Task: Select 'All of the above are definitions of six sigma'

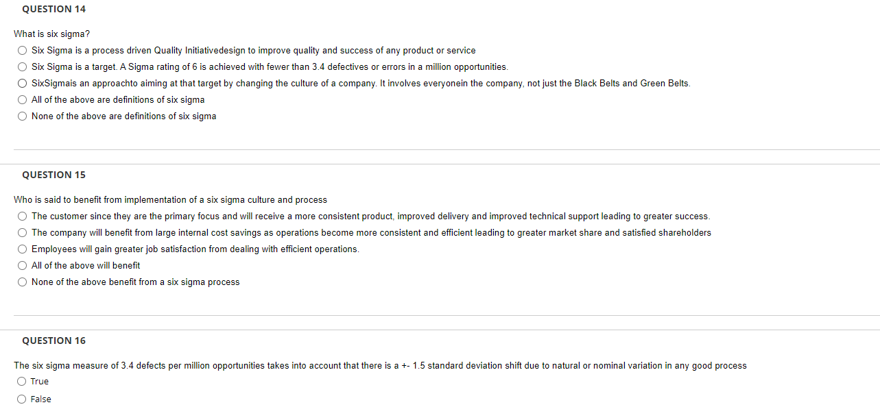Action: tap(22, 99)
